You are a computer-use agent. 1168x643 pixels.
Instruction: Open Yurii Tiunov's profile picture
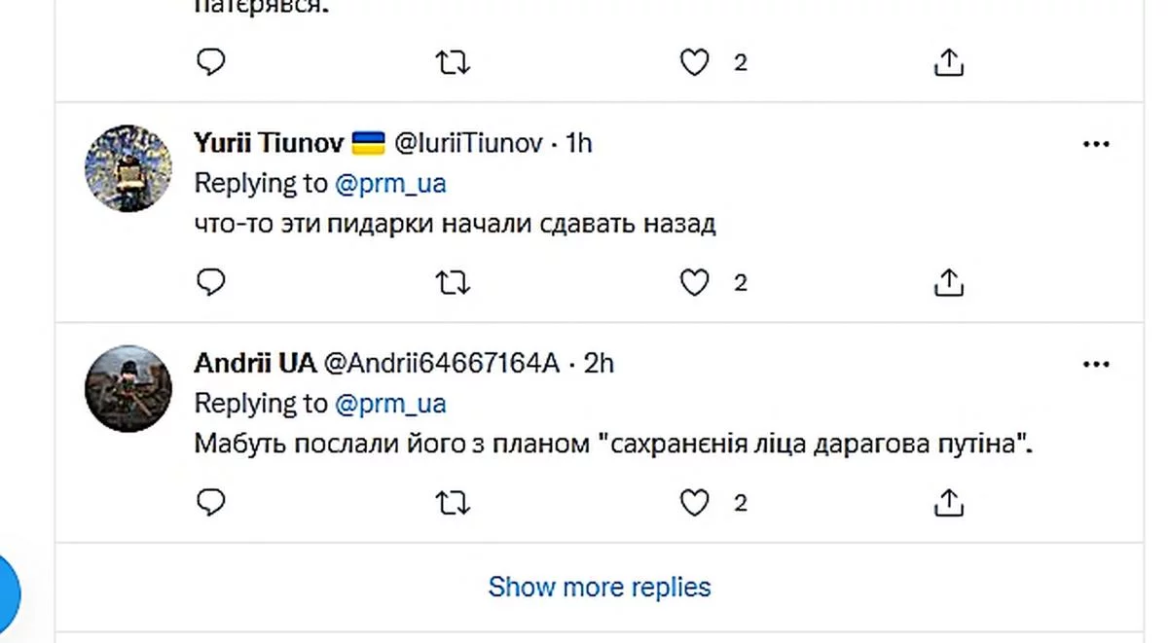coord(128,167)
